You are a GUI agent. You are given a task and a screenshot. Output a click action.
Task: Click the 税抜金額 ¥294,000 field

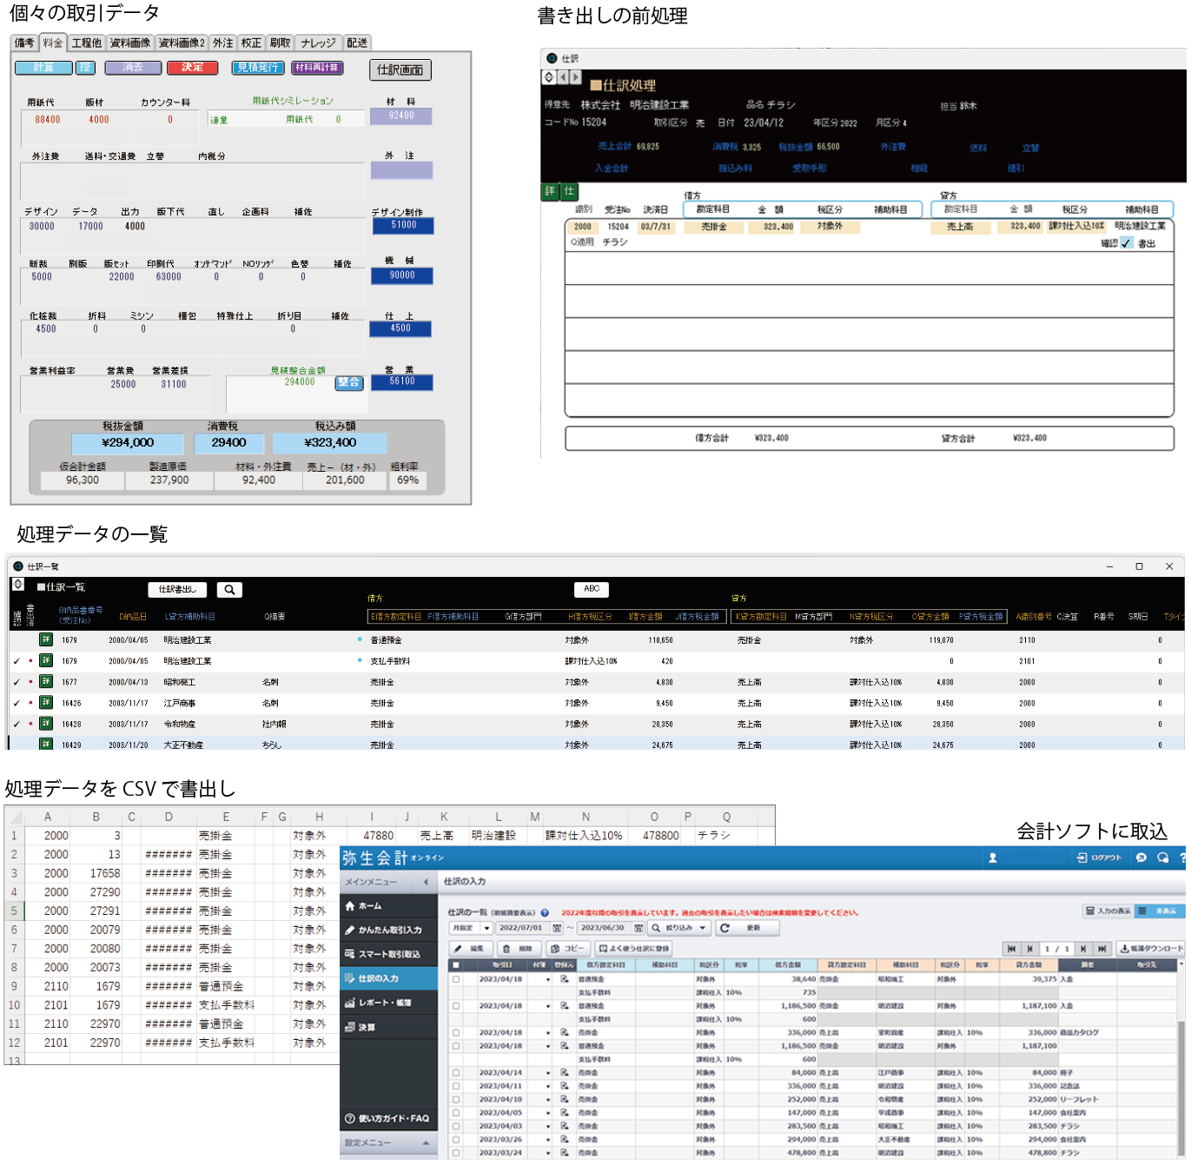point(128,443)
